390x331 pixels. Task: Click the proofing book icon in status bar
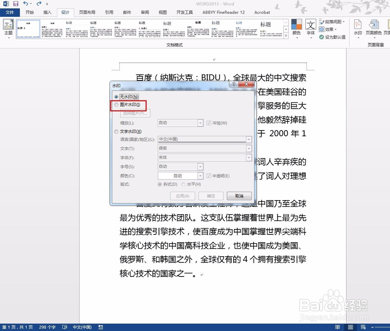coord(65,327)
